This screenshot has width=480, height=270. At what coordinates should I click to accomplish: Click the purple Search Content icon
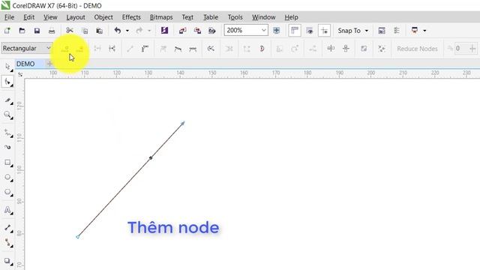coord(165,31)
